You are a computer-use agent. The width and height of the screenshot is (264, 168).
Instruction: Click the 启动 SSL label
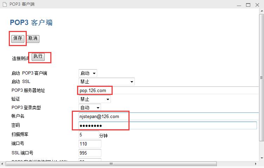tap(21, 82)
